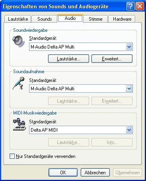Switch to the Lautstärke tab
Image resolution: width=146 pixels, height=181 pixels.
coord(18,19)
